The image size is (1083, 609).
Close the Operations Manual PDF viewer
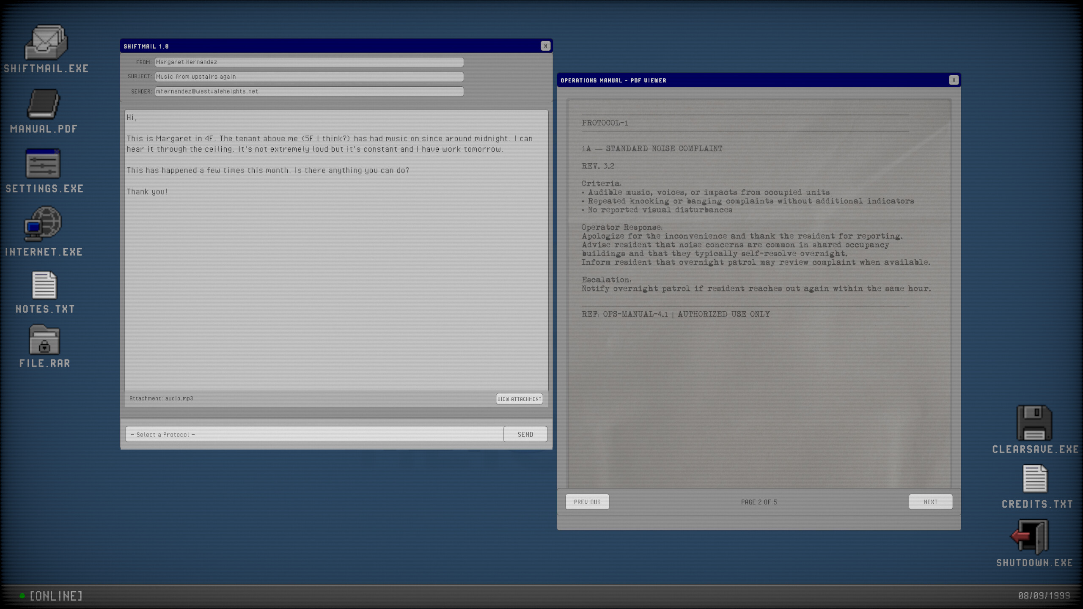point(954,80)
